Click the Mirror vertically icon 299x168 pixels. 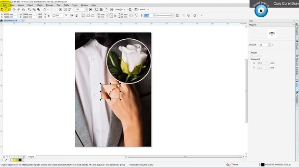pos(77,15)
